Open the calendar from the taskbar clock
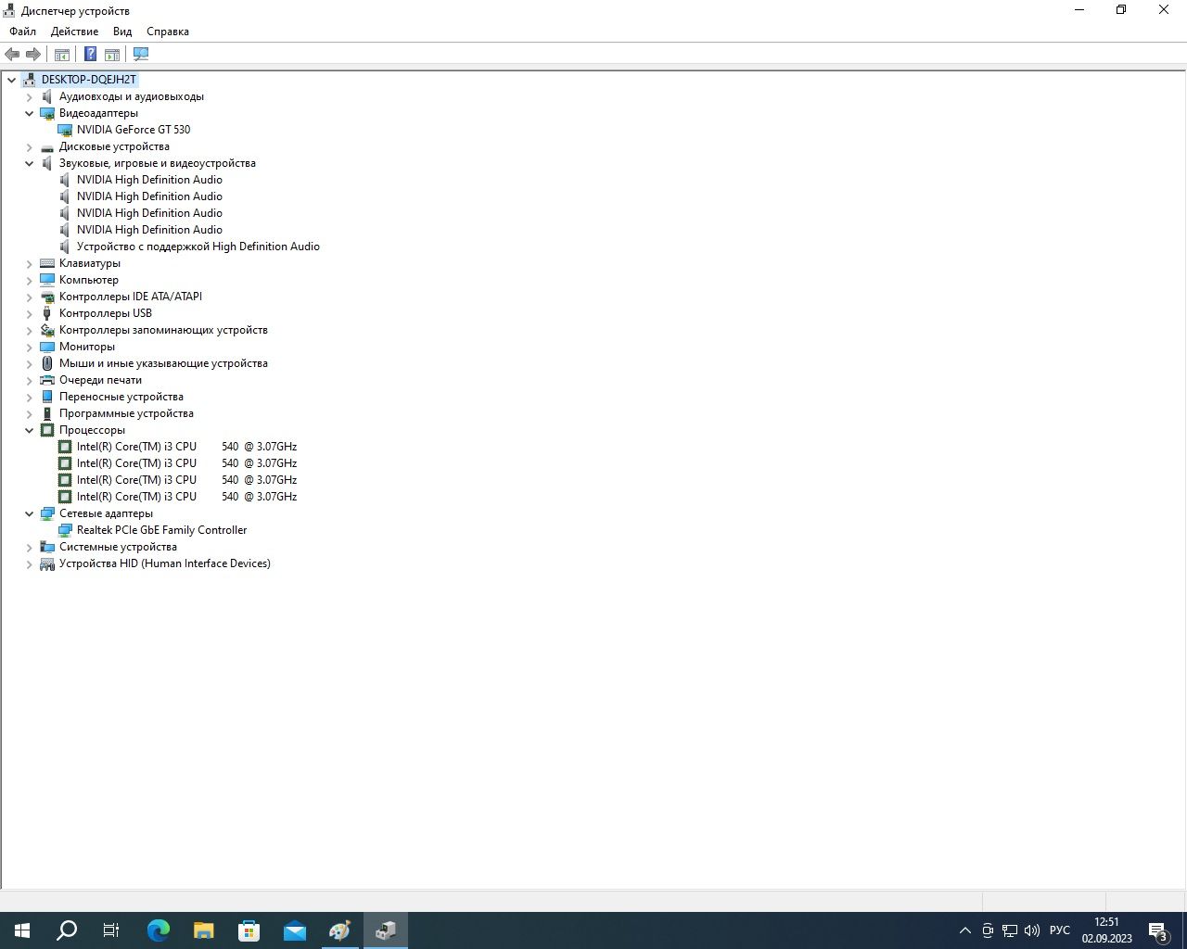 [1106, 930]
